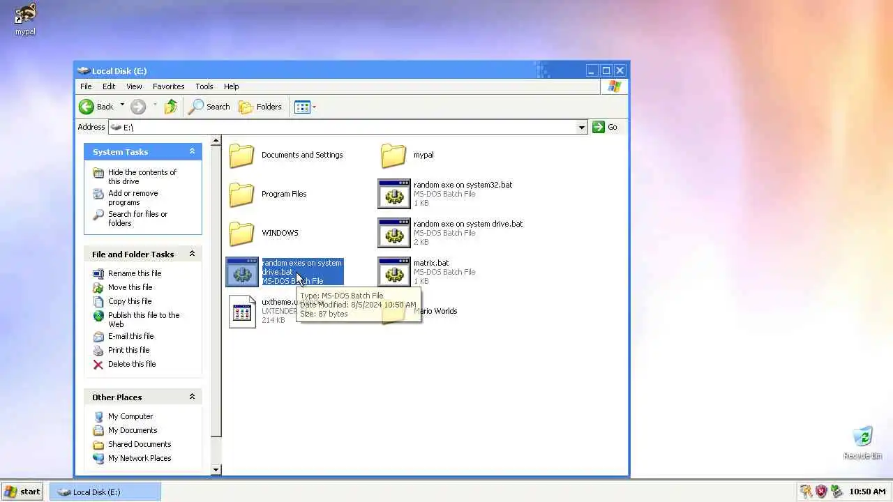Image resolution: width=893 pixels, height=502 pixels.
Task: Expand the Address bar dropdown list
Action: pyautogui.click(x=581, y=127)
